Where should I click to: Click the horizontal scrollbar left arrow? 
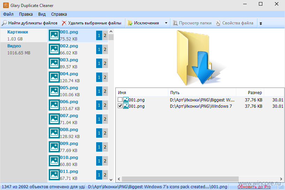(119, 179)
